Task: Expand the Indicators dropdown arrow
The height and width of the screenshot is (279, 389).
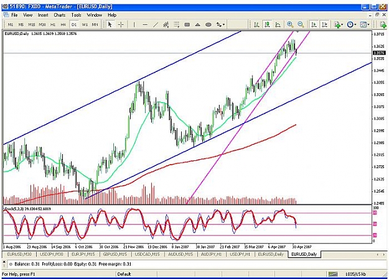Action: coord(342,24)
